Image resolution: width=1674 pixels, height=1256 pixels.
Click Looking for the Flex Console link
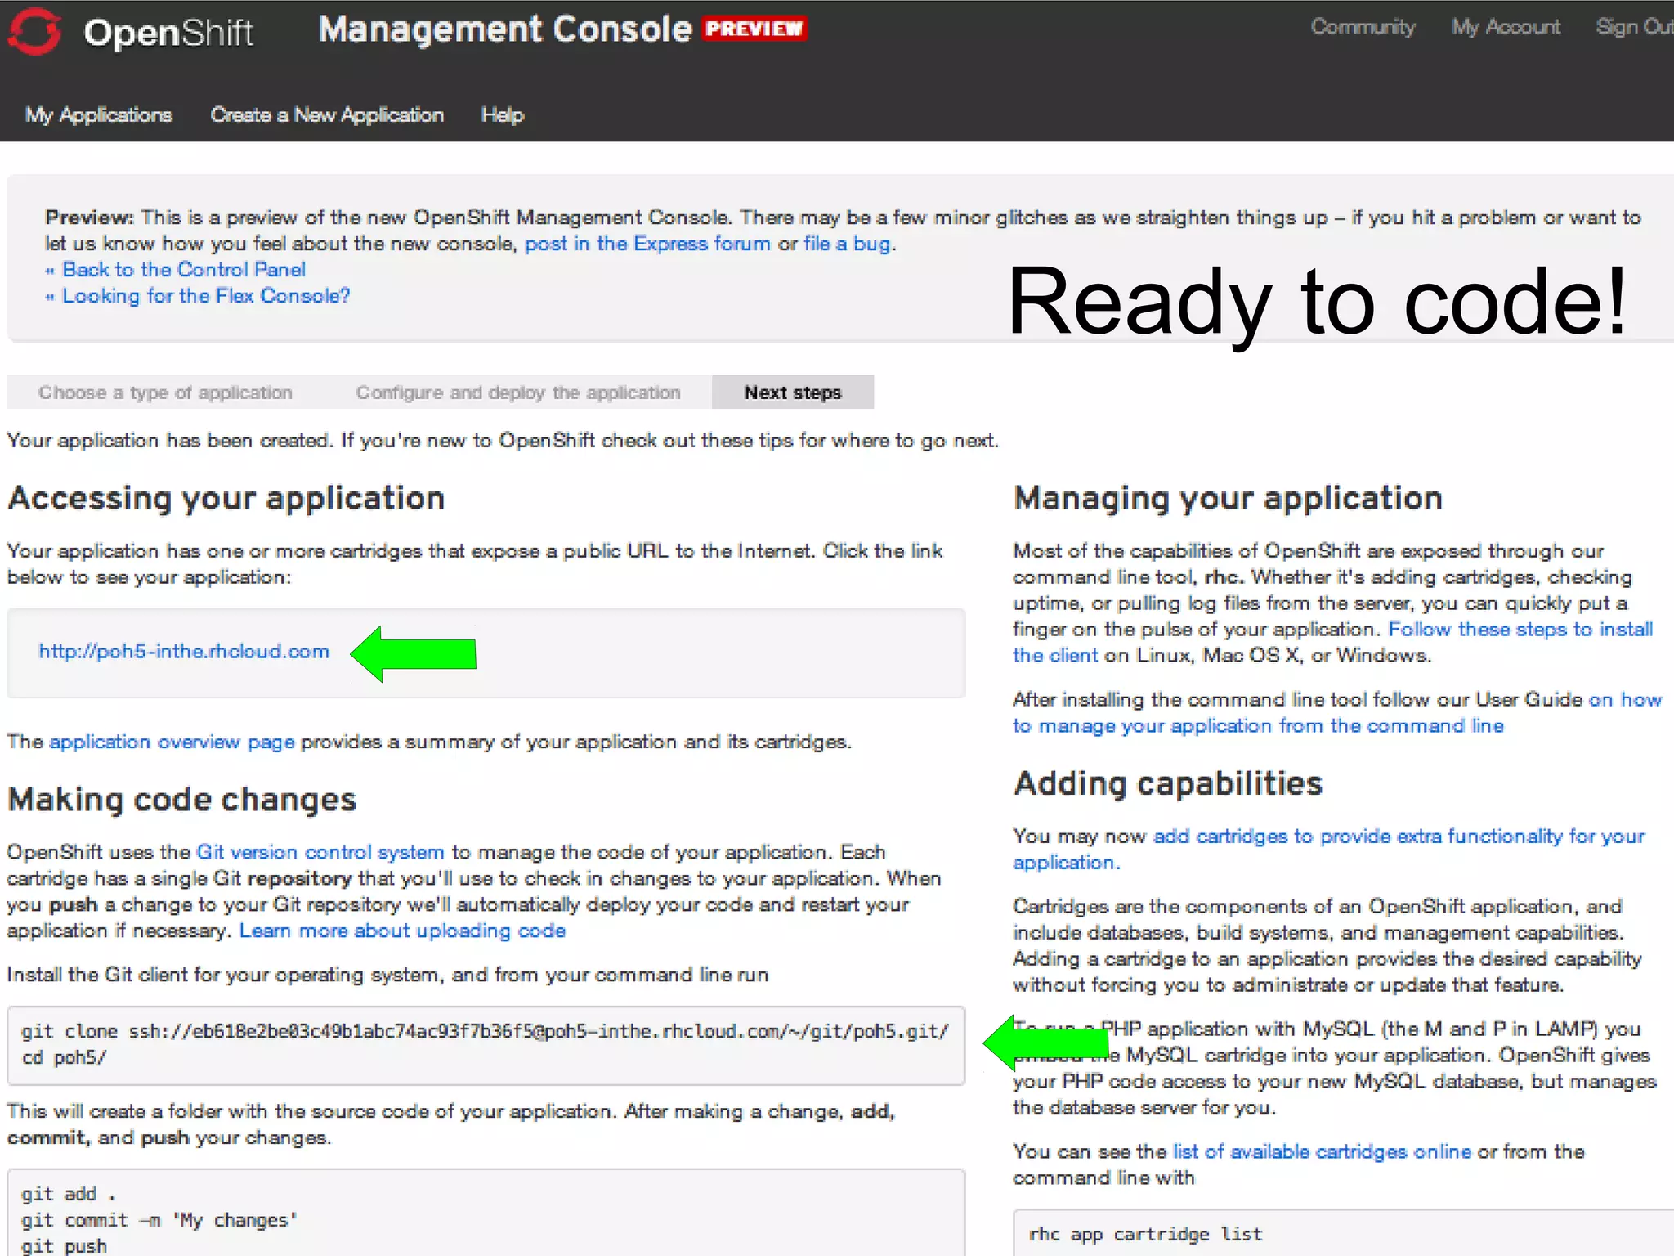[x=206, y=296]
